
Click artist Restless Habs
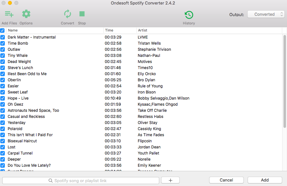(x=151, y=116)
